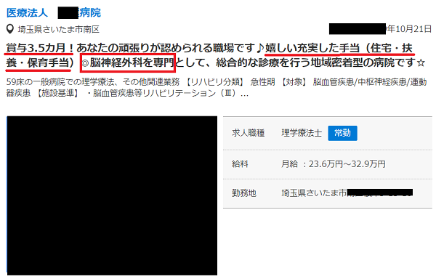Click the underlined 嬉しい充実した手当 phrase
436x279 pixels.
pos(302,48)
